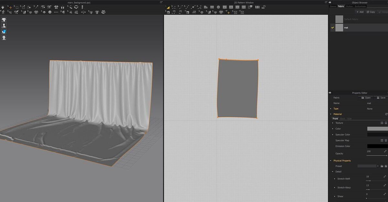
Task: Click the checkmark beside the mat fabric
Action: pyautogui.click(x=332, y=28)
